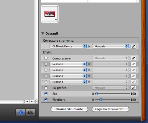Open the first Nessuno effect dropdown
This screenshot has height=123, width=148.
(x=68, y=64)
